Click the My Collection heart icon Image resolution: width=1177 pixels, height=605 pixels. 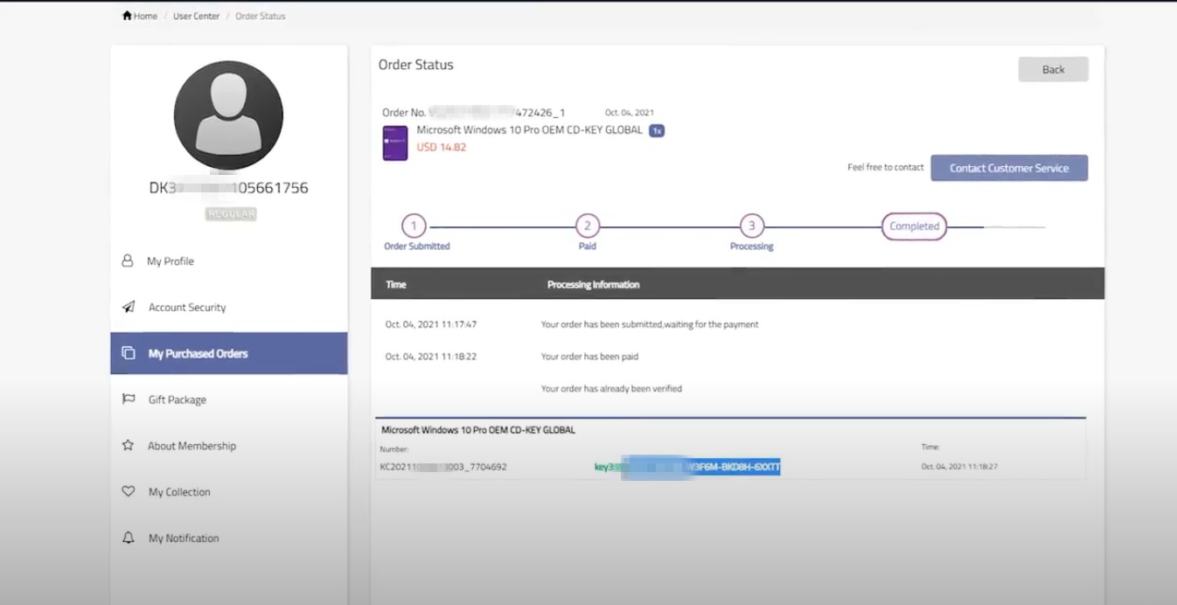pyautogui.click(x=129, y=491)
